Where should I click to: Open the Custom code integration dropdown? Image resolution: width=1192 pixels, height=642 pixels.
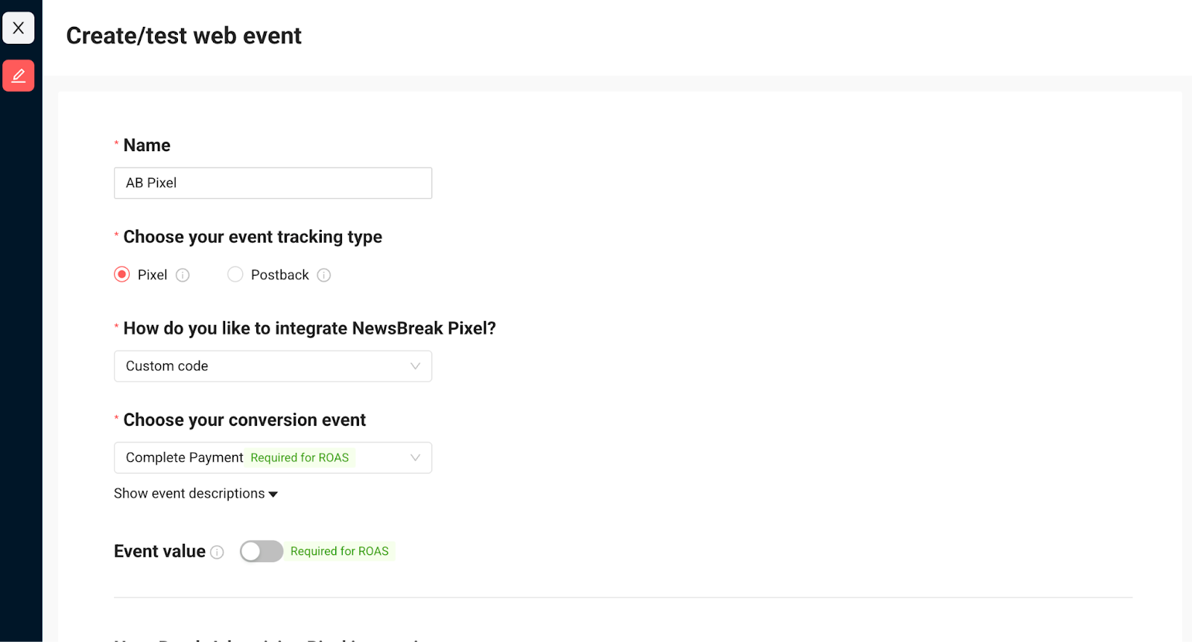[x=273, y=366]
